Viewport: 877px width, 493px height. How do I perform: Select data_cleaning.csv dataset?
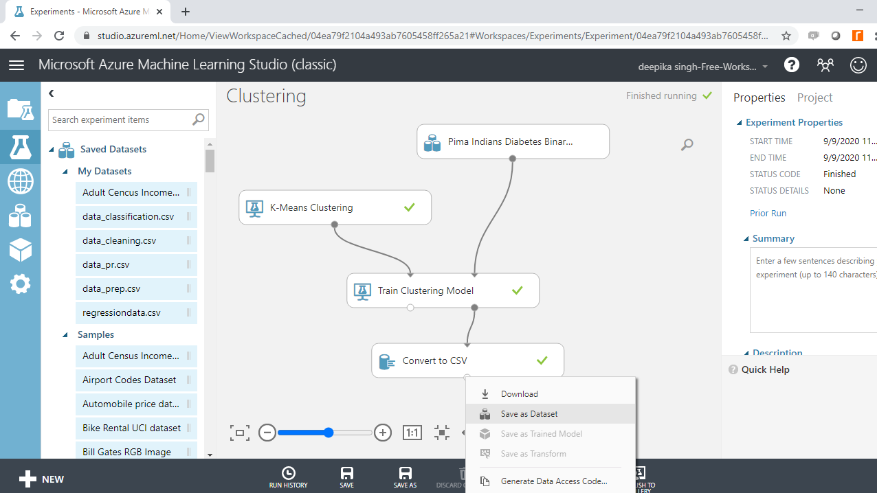point(136,241)
